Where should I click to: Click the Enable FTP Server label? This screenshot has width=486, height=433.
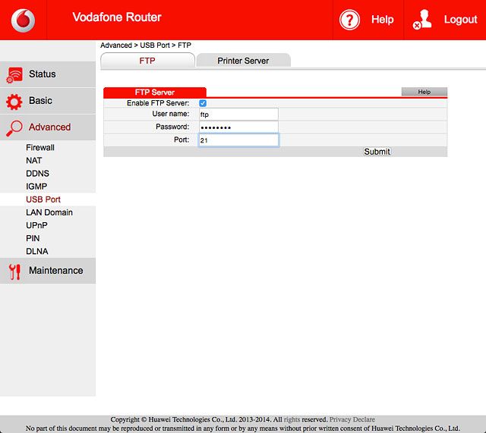click(x=158, y=103)
